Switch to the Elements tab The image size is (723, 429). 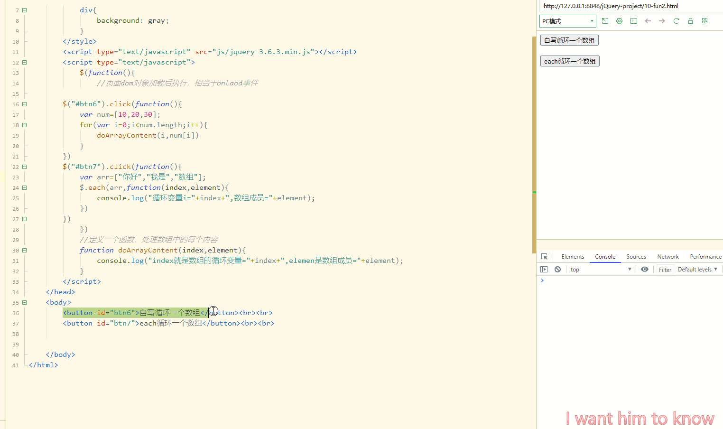click(573, 257)
